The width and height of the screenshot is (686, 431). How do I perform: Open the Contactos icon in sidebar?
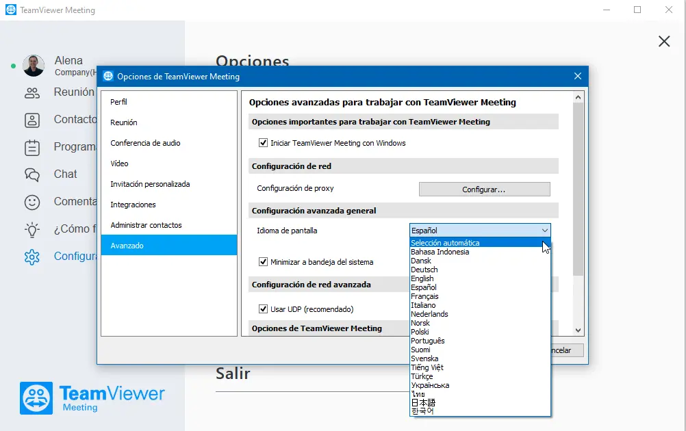click(32, 120)
